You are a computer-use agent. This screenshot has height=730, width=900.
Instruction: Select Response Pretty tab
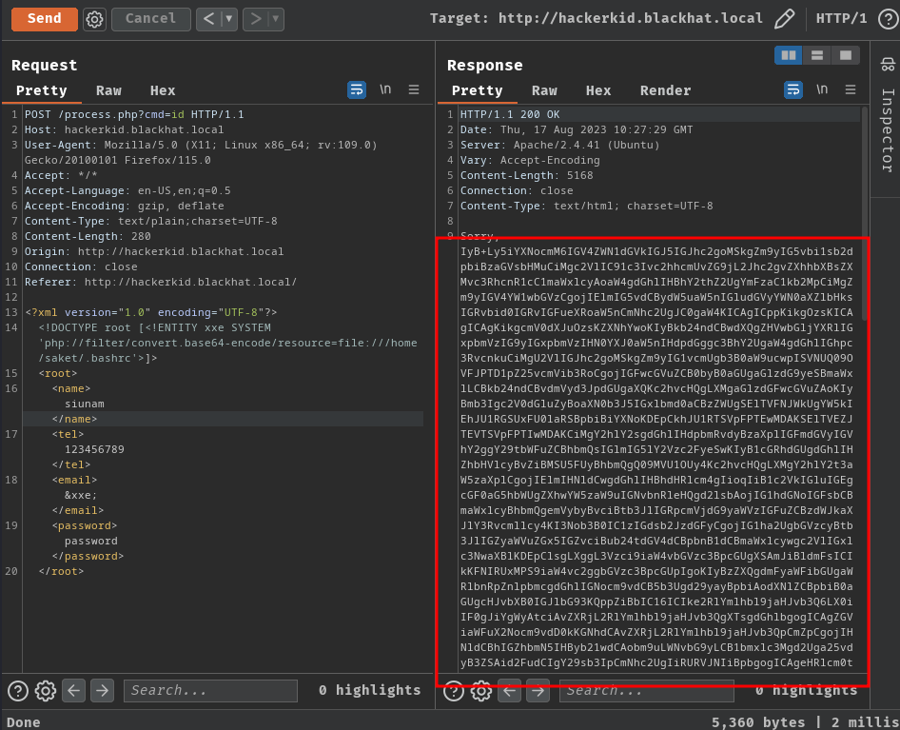[477, 90]
